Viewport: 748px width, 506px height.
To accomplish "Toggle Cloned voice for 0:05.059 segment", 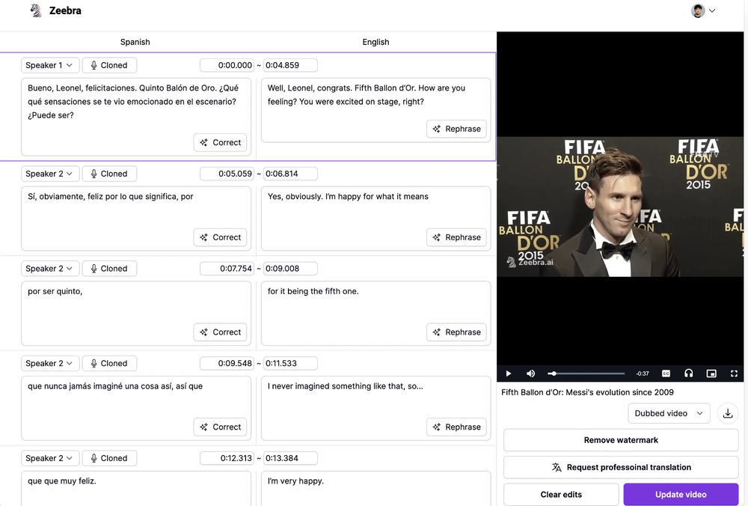I will click(109, 174).
